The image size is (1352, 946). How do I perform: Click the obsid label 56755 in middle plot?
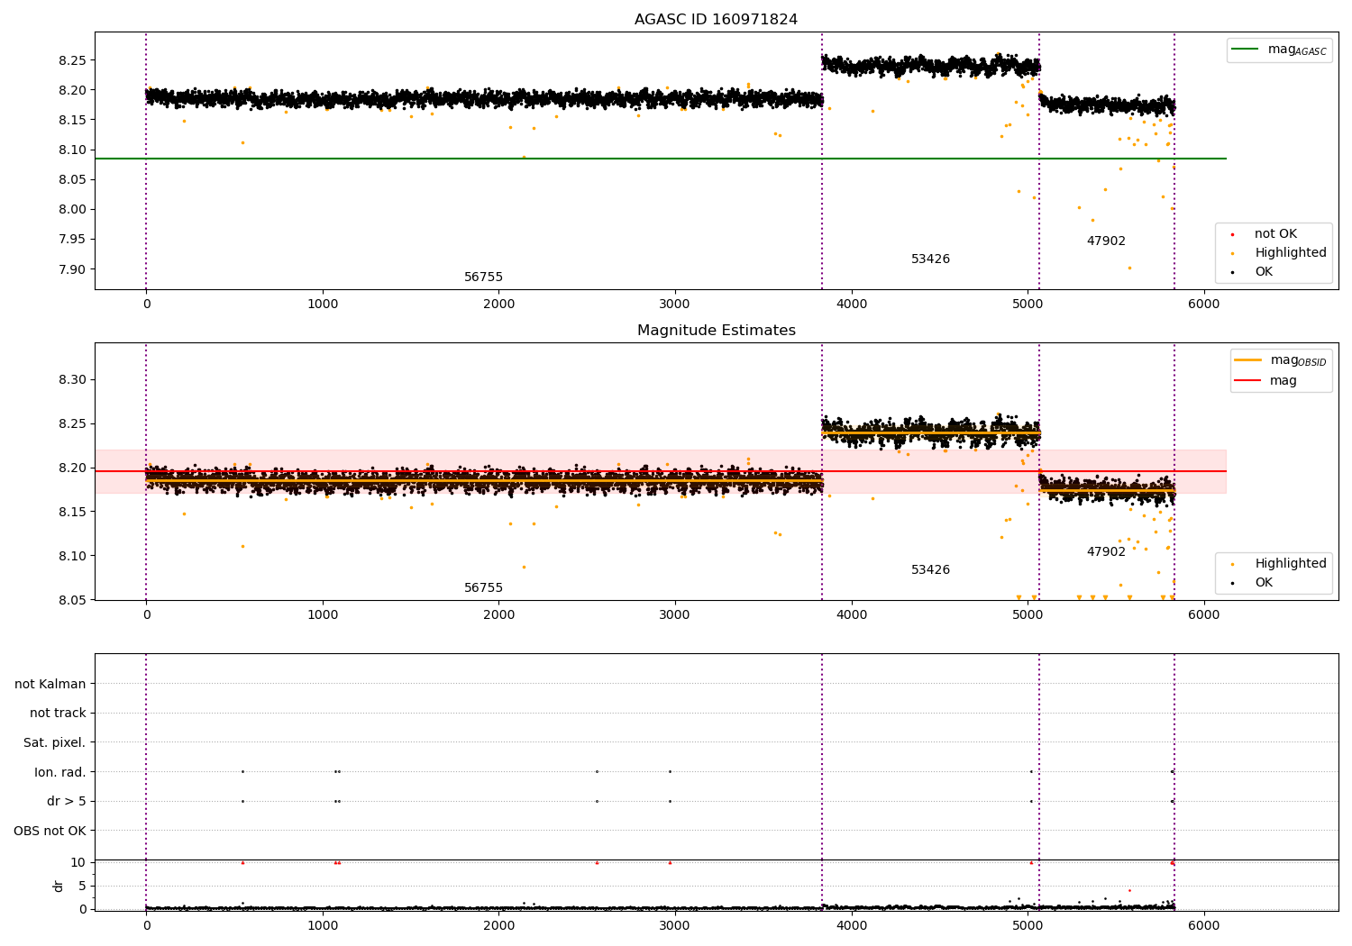point(483,588)
